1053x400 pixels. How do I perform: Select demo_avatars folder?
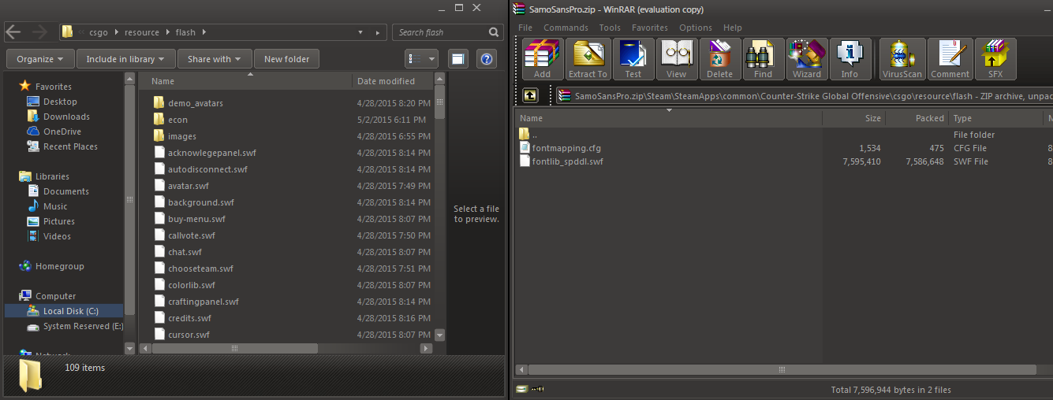[x=189, y=103]
